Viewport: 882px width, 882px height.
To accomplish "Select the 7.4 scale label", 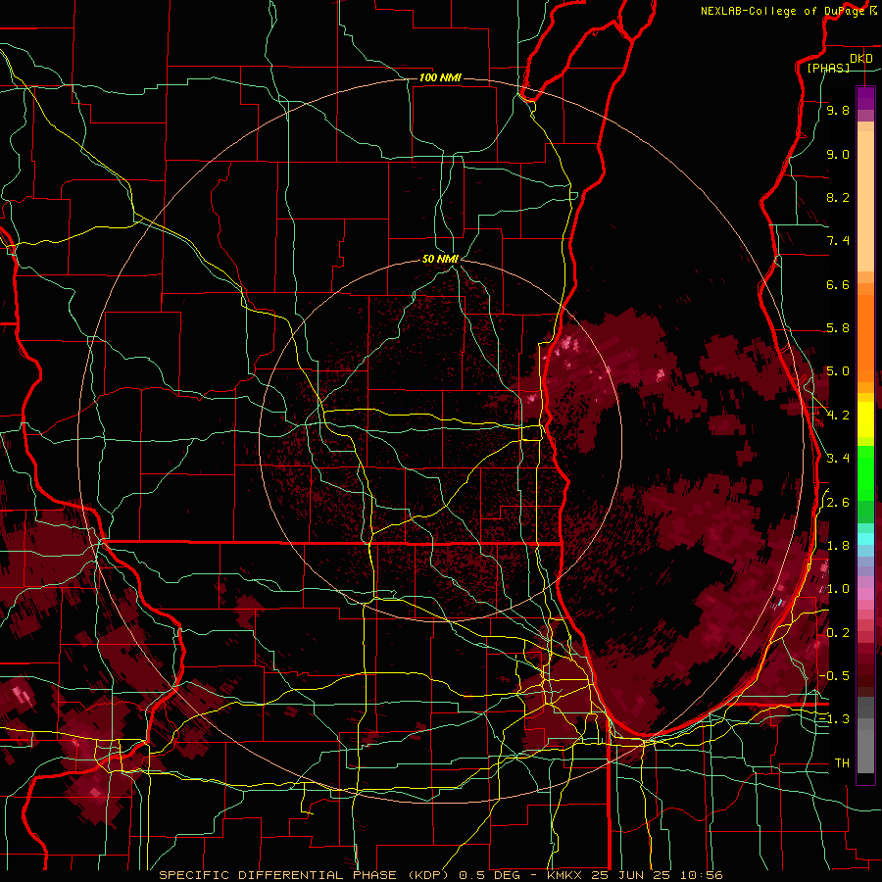I will coord(838,241).
